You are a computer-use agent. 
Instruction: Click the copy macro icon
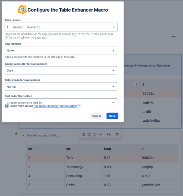point(109,134)
